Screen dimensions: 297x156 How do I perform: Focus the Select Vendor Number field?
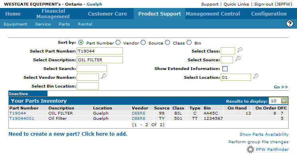pos(88,77)
